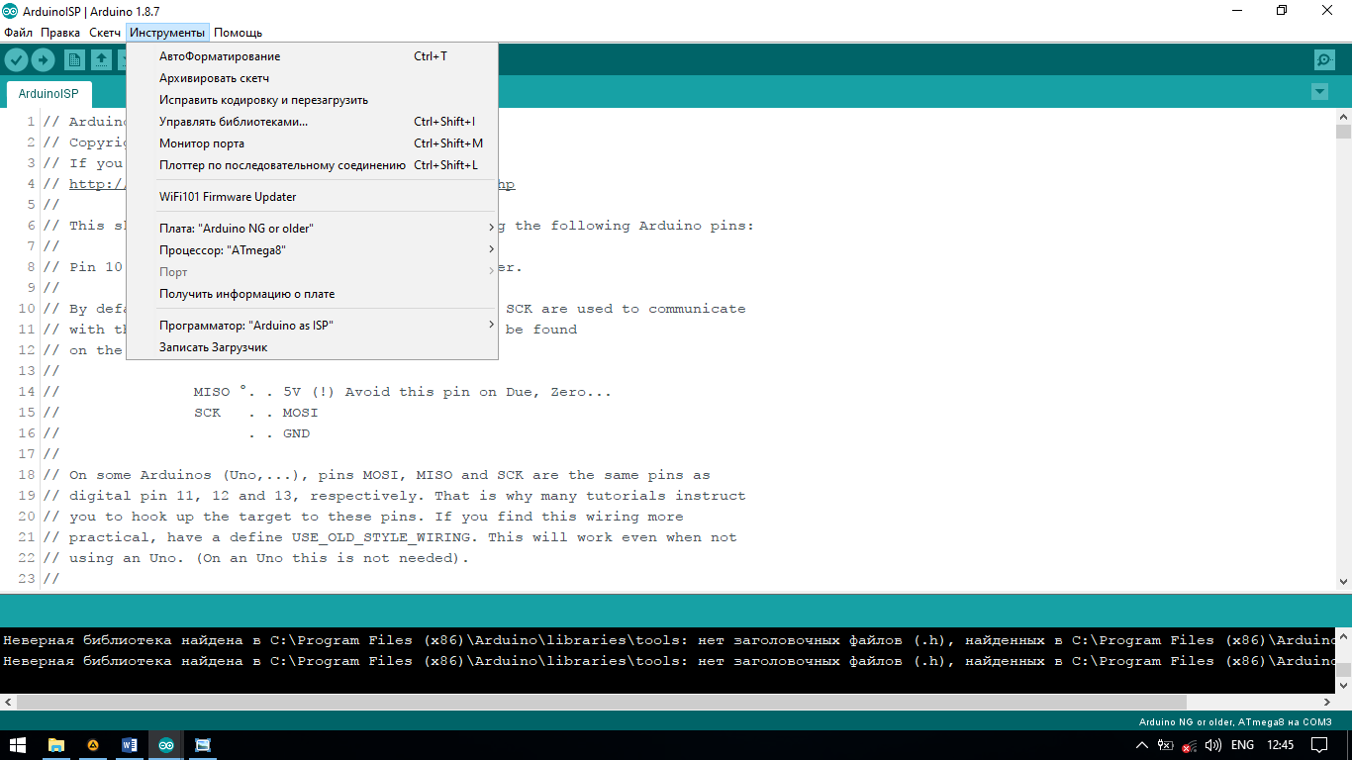
Task: Select the ArduinoISP sketch tab
Action: pyautogui.click(x=48, y=94)
